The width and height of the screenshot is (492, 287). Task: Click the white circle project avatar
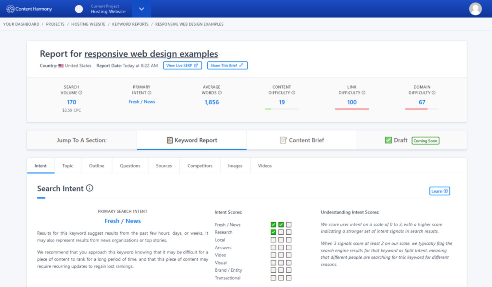(x=79, y=9)
